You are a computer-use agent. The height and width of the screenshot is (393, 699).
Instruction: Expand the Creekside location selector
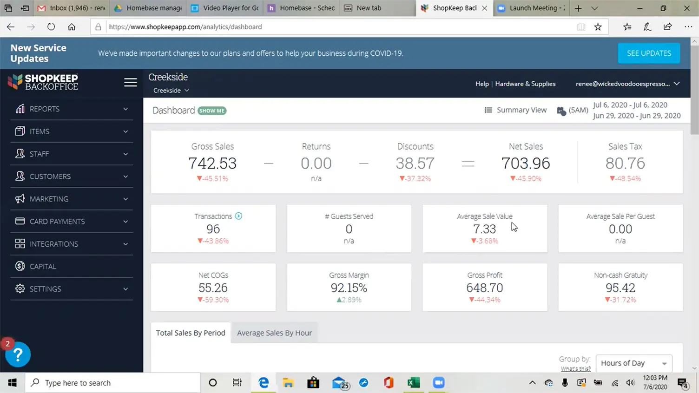coord(171,91)
